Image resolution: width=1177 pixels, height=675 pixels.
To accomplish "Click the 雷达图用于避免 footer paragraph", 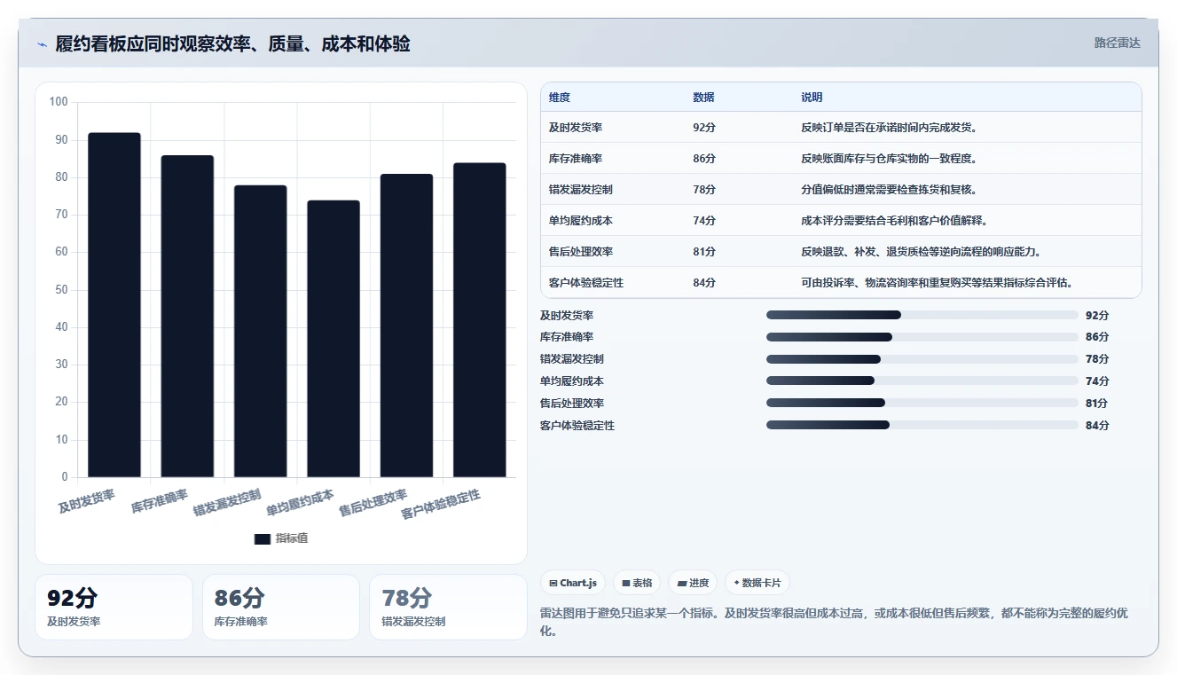I will (x=834, y=623).
